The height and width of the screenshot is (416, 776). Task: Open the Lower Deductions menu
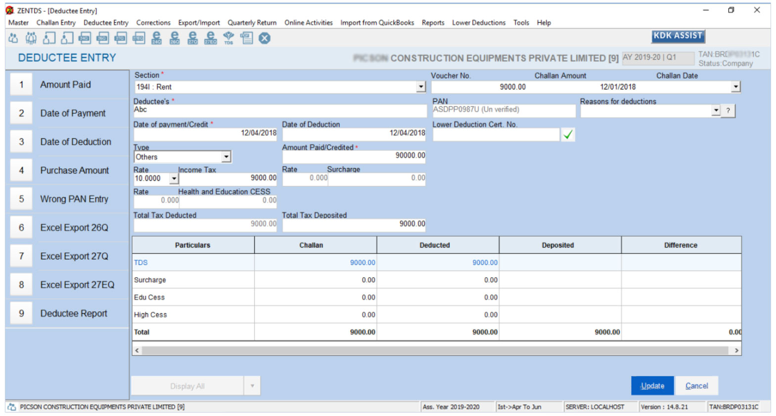478,23
